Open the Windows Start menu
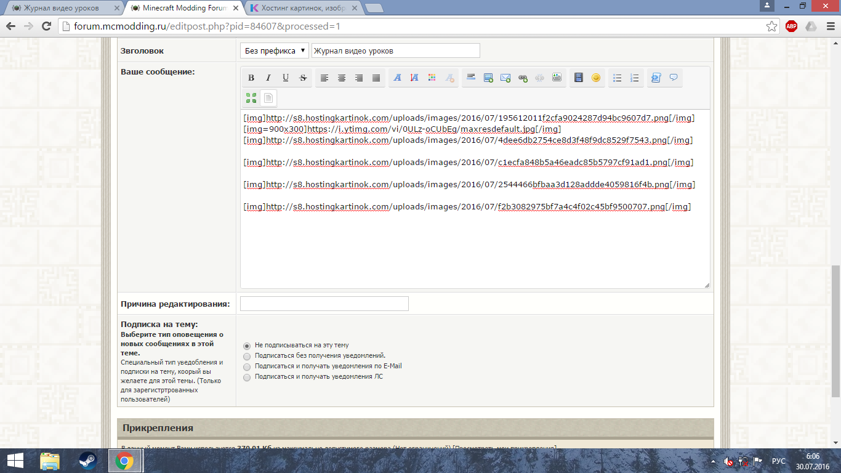Screen dimensions: 841x473 pyautogui.click(x=15, y=461)
